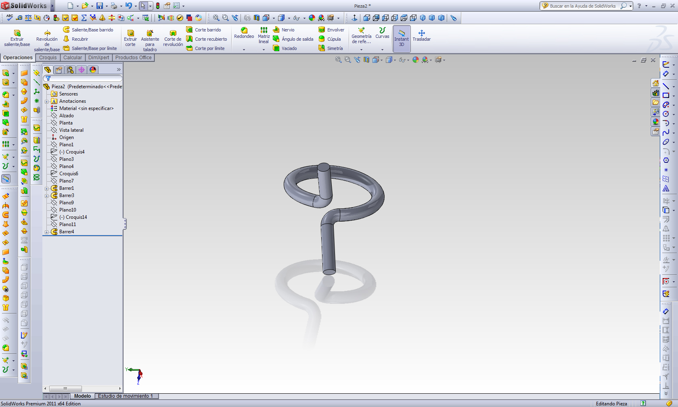The width and height of the screenshot is (678, 407).
Task: Select Material sin especificar item
Action: (82, 108)
